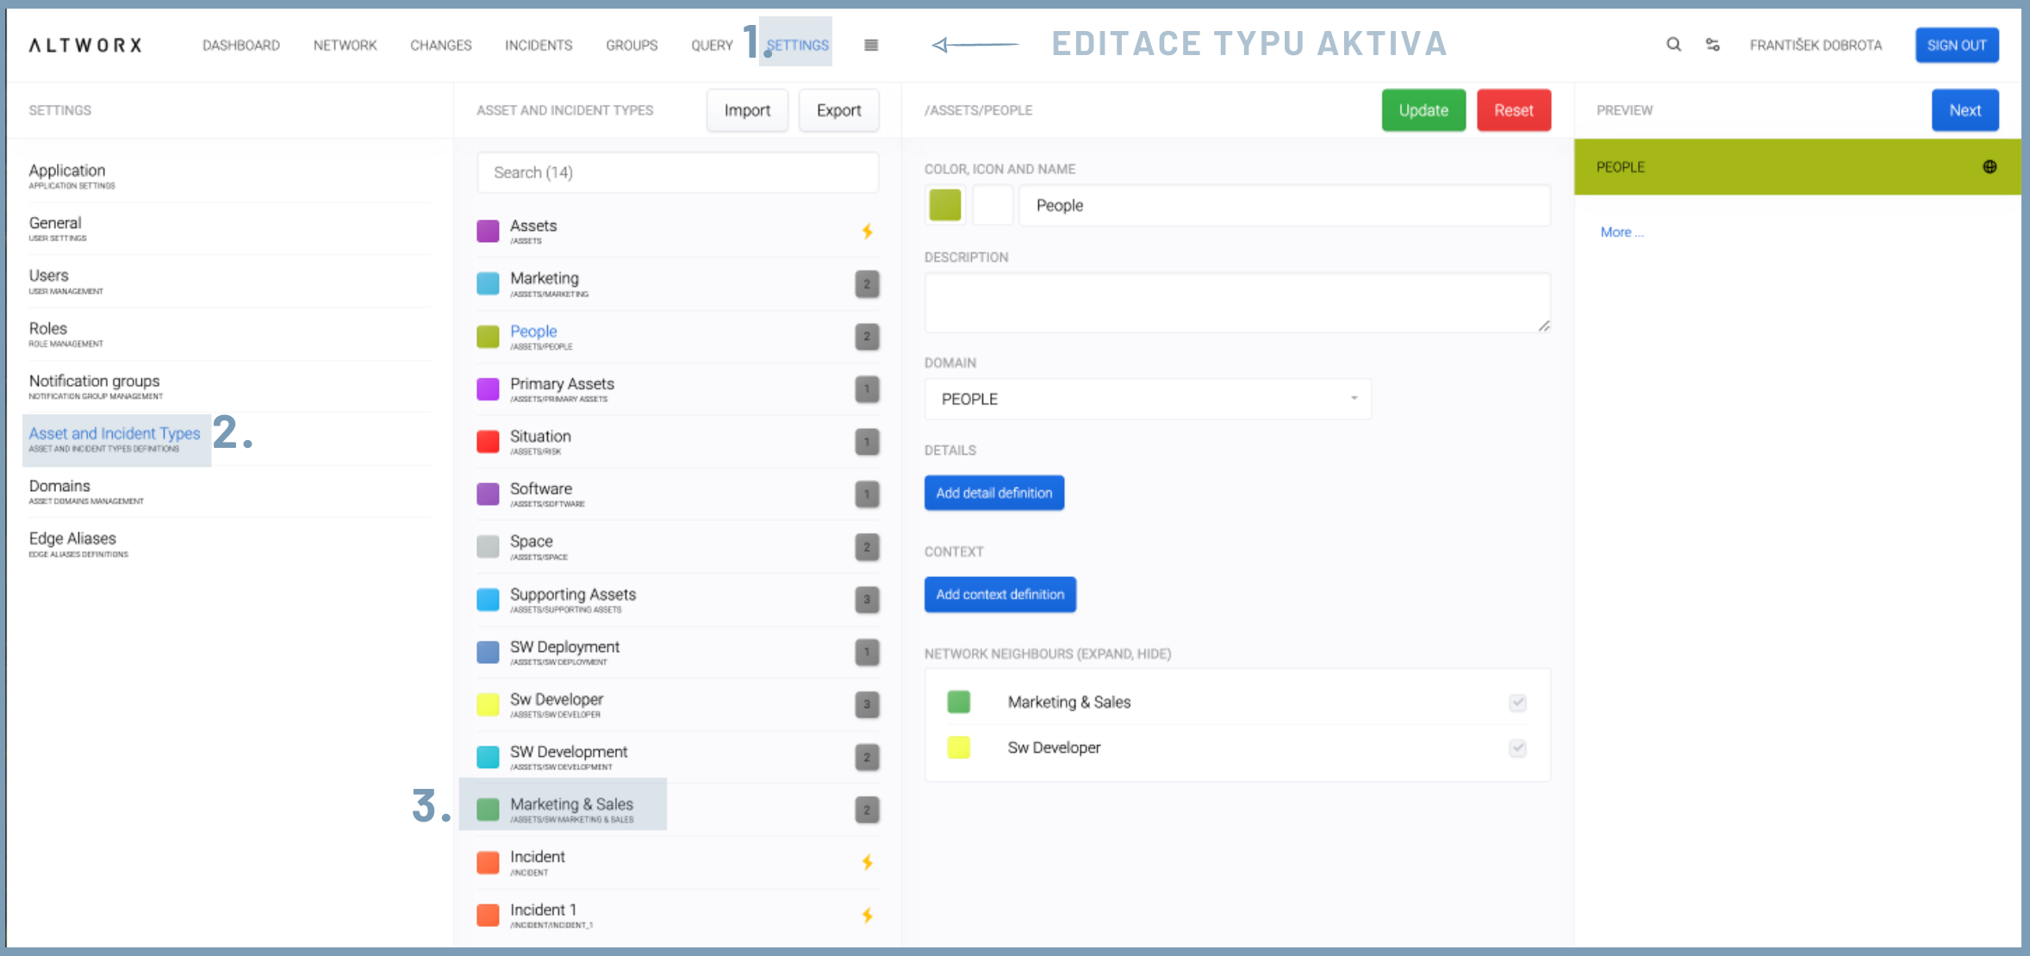Toggle the Sw Developer neighbour checkbox
Image resolution: width=2030 pixels, height=956 pixels.
1517,748
